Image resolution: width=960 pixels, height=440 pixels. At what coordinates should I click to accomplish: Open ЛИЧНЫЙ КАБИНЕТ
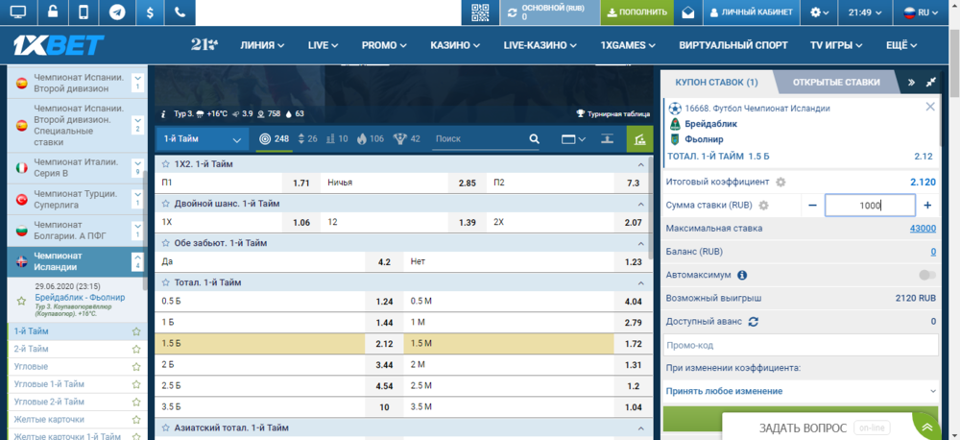click(752, 12)
